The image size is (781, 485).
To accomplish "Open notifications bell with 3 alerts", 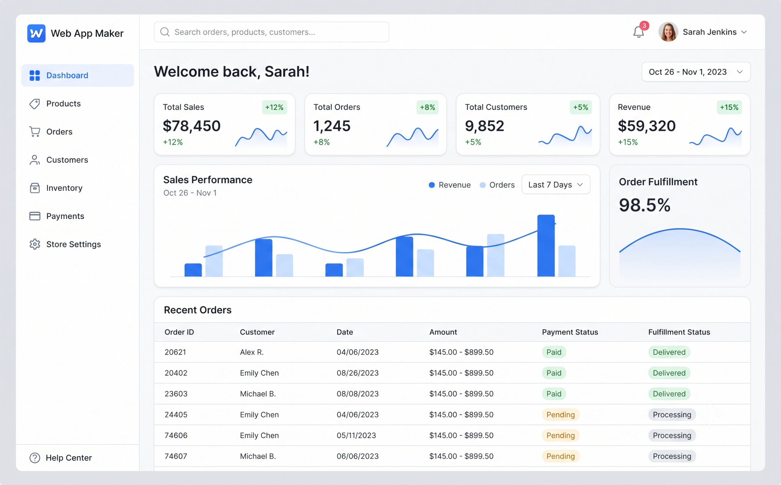I will pos(639,32).
